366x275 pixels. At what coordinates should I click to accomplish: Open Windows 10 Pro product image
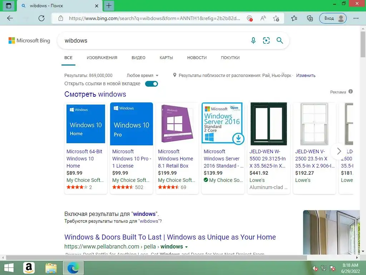[132, 124]
